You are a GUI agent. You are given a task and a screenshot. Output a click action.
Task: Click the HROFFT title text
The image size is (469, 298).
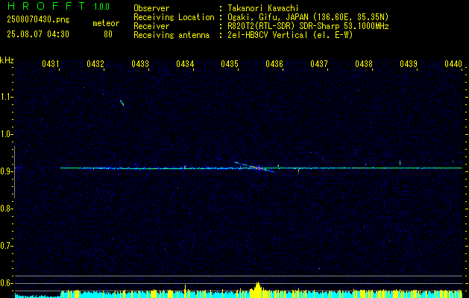coord(47,6)
